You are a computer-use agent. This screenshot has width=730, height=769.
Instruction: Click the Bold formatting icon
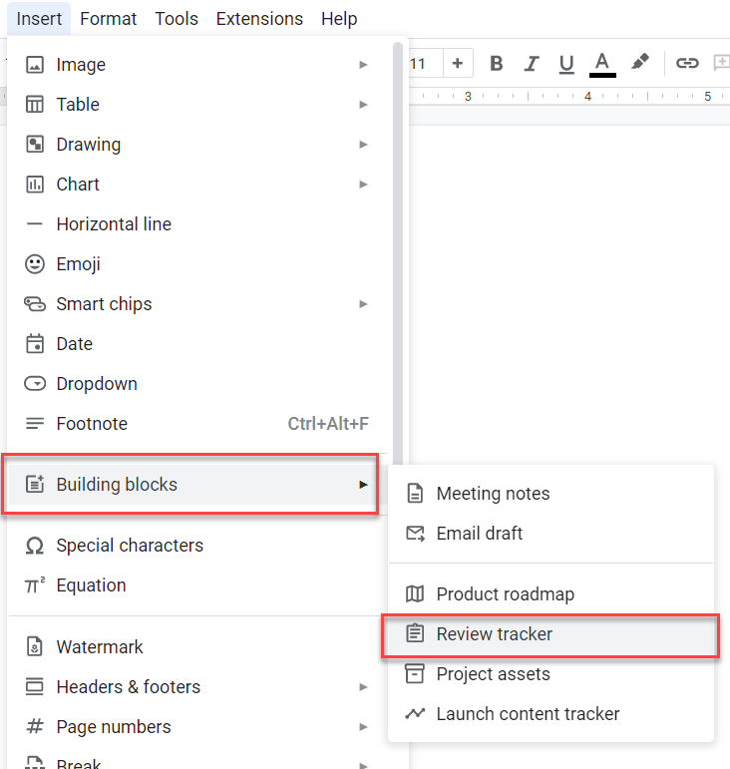coord(496,64)
